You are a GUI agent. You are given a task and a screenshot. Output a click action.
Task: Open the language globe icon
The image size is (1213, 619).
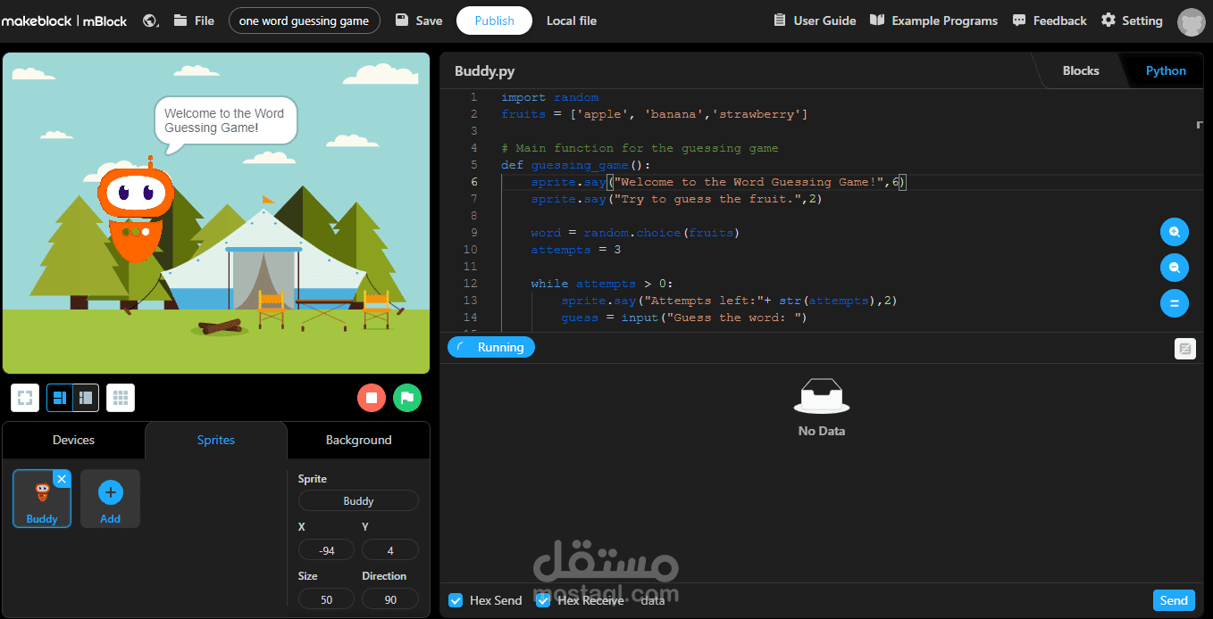(x=150, y=21)
